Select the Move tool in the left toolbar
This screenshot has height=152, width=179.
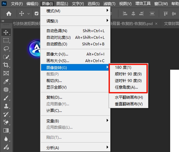6,32
